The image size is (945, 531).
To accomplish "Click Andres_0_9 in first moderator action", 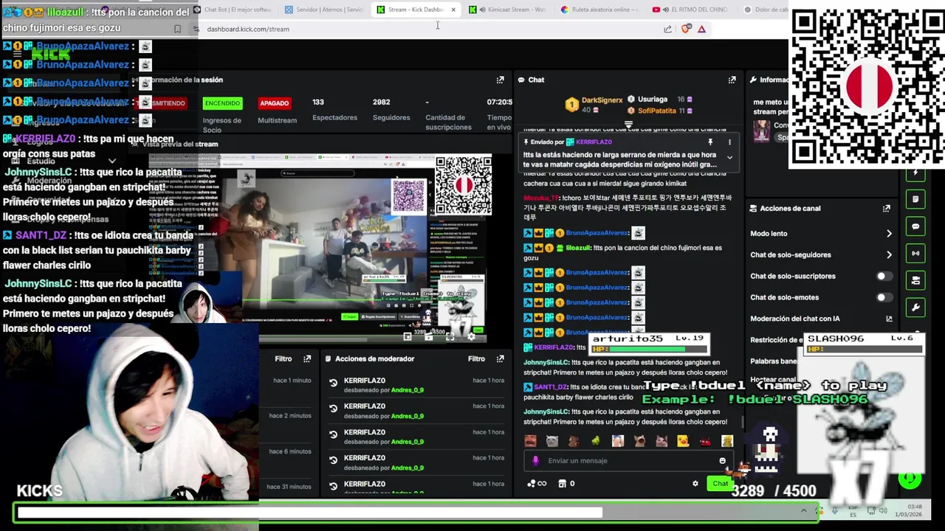I will tap(408, 390).
